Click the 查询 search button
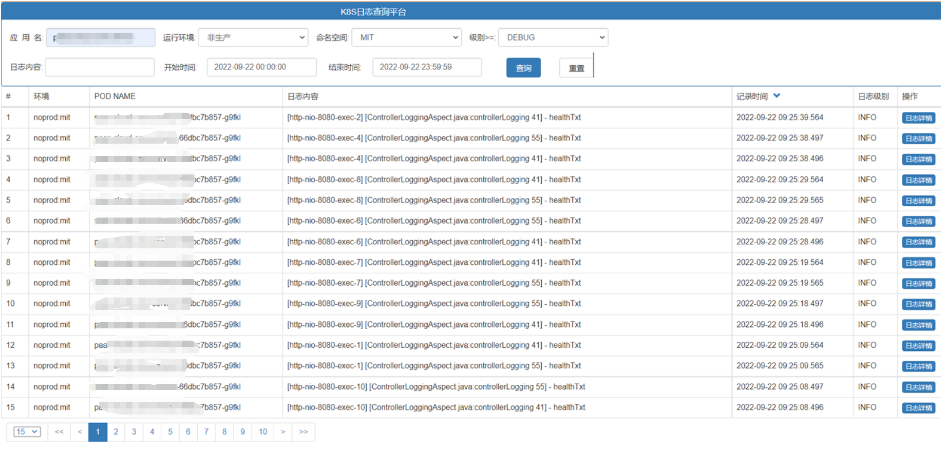 pyautogui.click(x=523, y=68)
